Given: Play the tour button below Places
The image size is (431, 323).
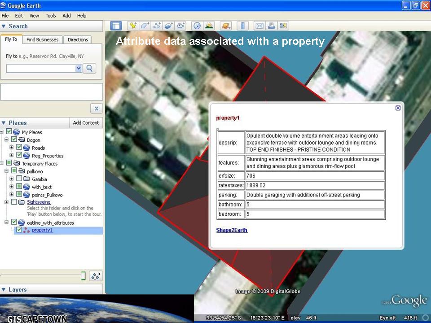Looking at the screenshot, I should [x=96, y=276].
